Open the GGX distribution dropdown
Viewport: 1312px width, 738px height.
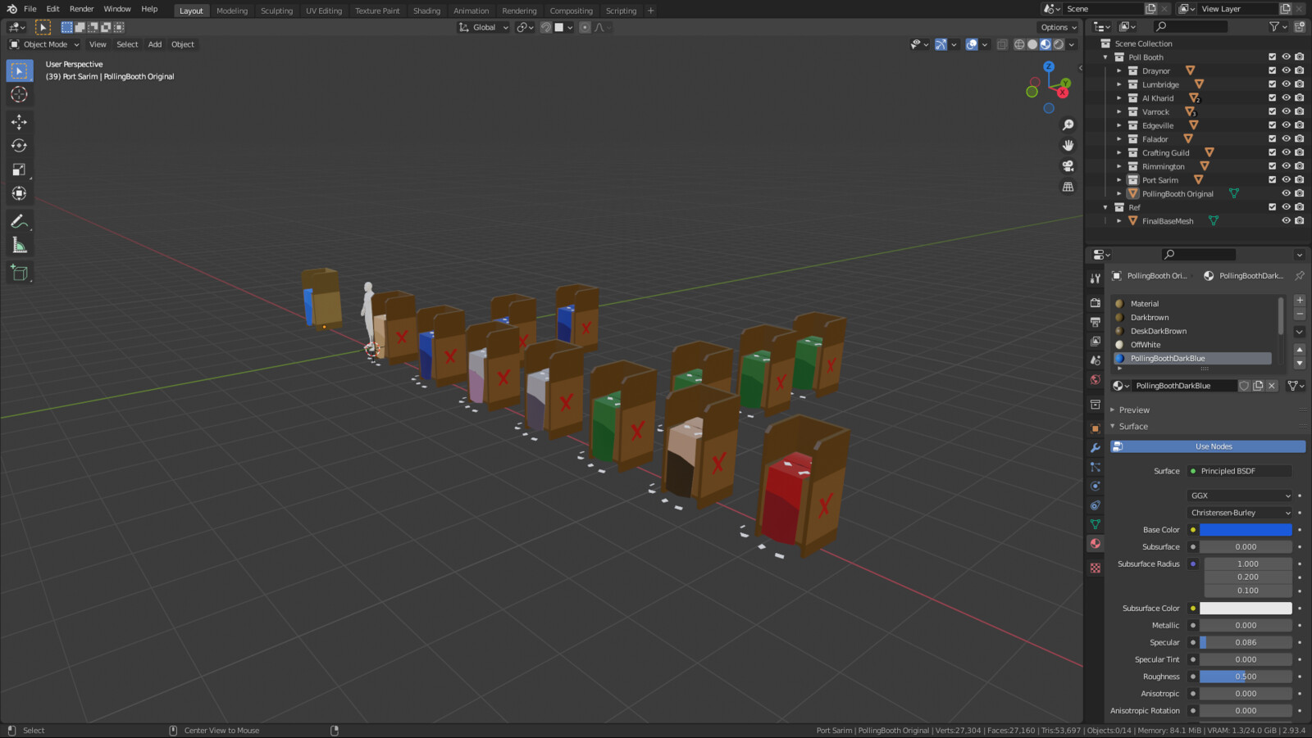(x=1239, y=496)
